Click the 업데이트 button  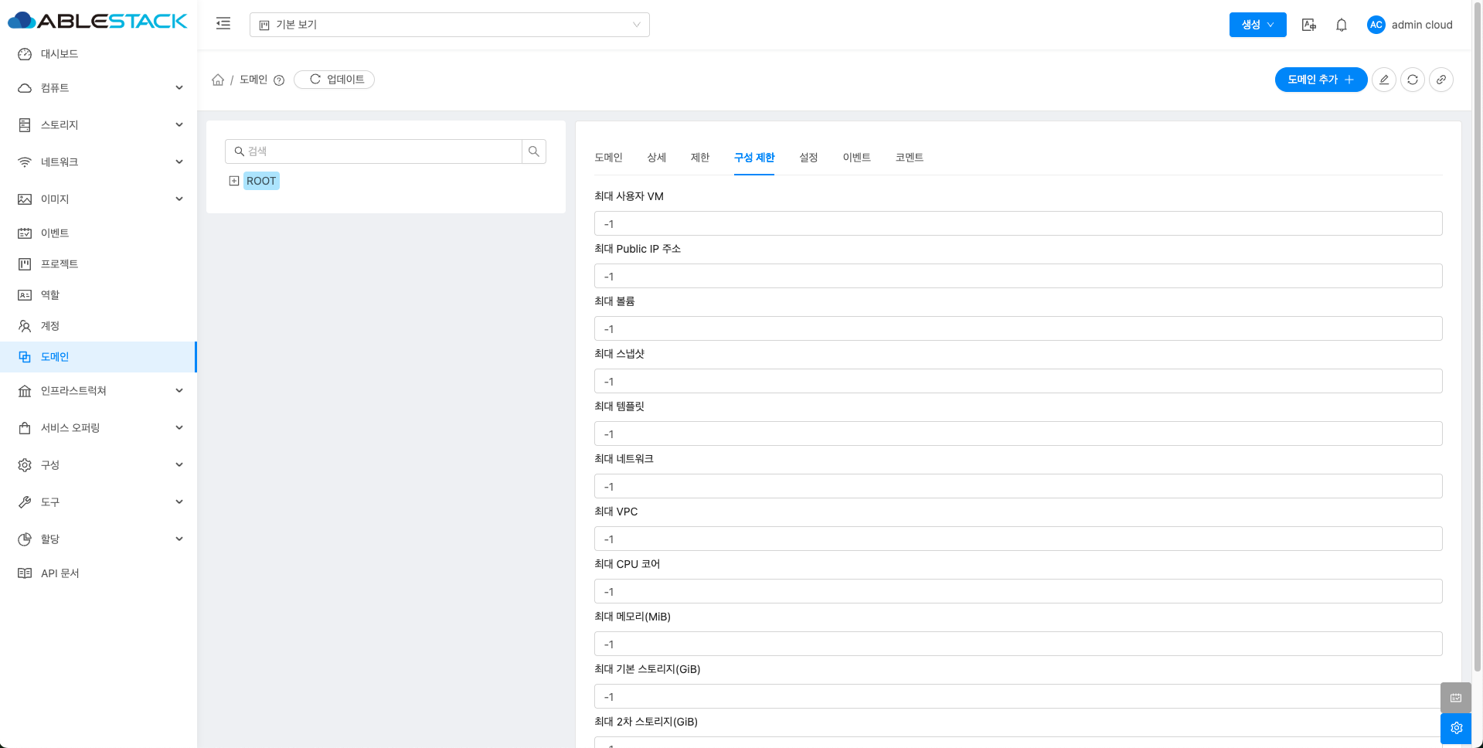(335, 80)
